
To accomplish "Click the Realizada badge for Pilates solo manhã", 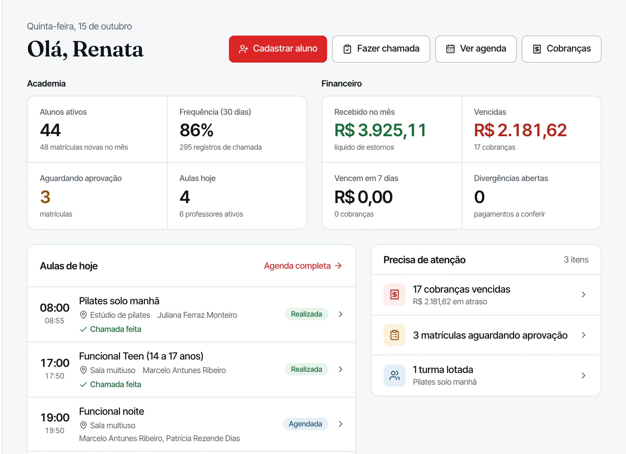I will pyautogui.click(x=306, y=314).
